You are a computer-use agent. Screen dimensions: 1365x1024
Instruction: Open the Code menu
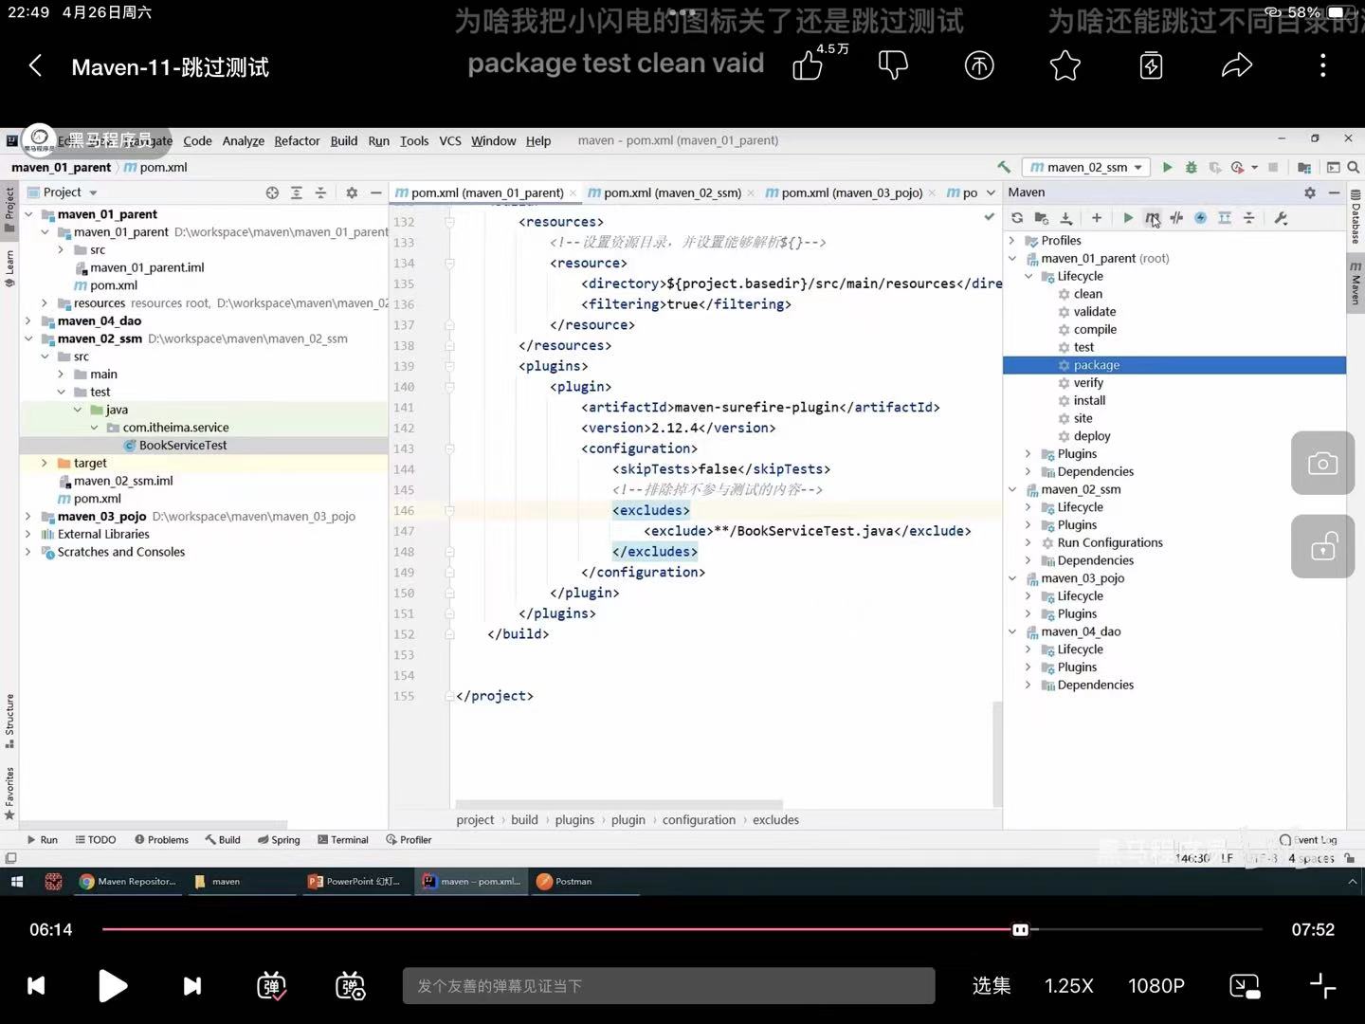click(x=197, y=140)
